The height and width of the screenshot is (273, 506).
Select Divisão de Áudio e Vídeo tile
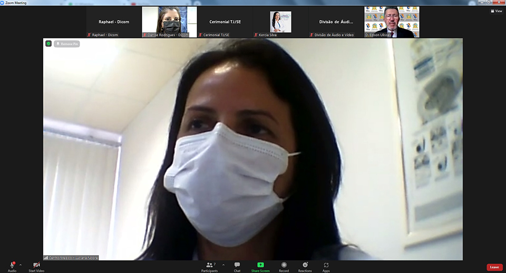click(x=336, y=22)
